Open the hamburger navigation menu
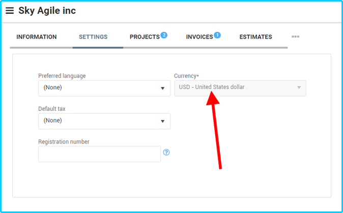 10,11
